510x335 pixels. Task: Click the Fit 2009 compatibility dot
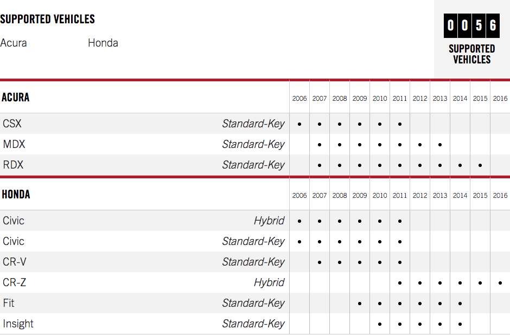359,304
